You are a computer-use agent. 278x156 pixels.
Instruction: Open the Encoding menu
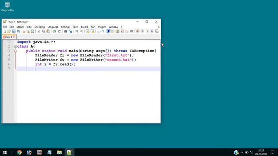[40, 27]
